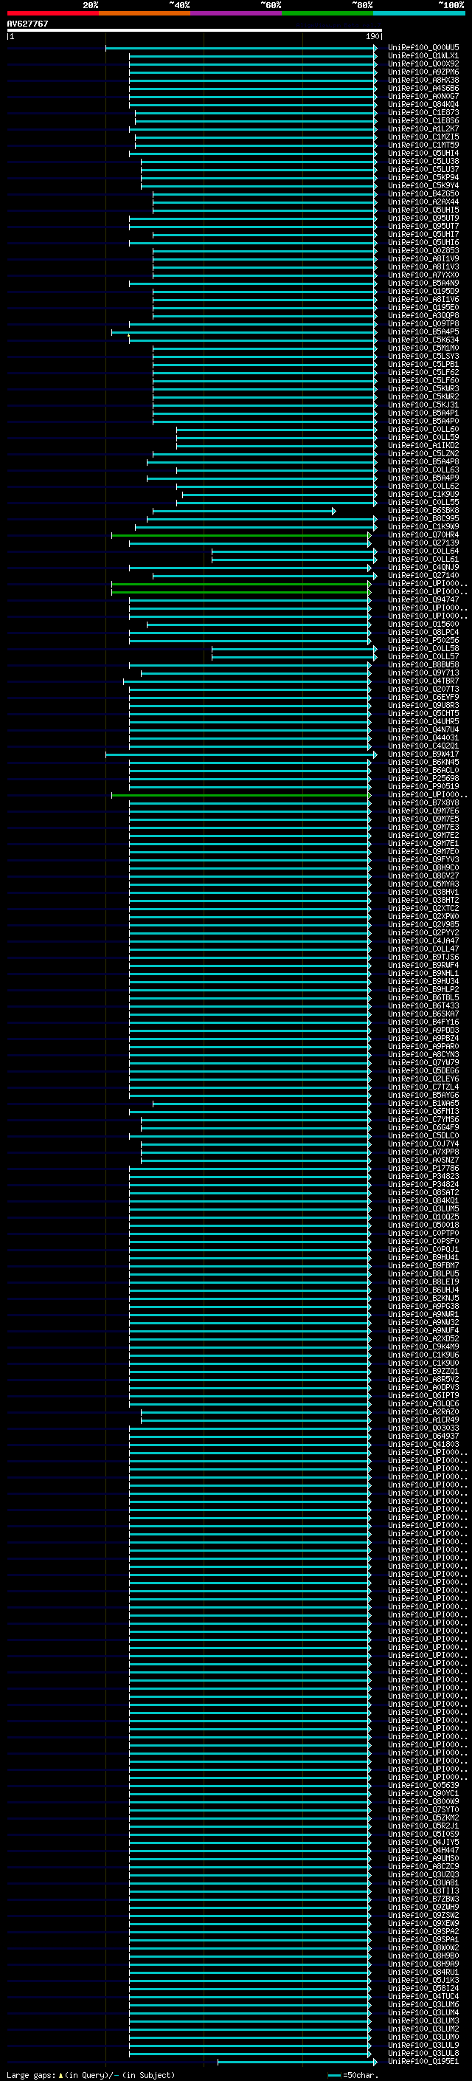Select hit label UniRef100_Q27139

click(x=423, y=543)
